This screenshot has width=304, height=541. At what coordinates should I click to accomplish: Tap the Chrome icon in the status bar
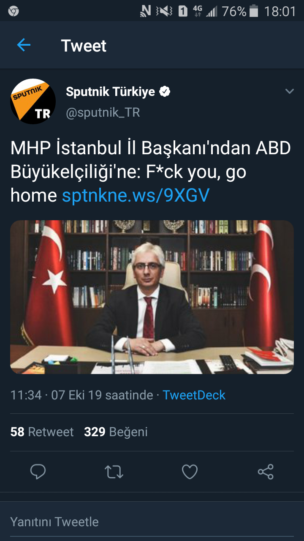(14, 11)
